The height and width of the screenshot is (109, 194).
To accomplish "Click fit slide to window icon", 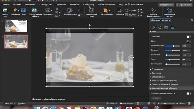I will pos(189,104).
